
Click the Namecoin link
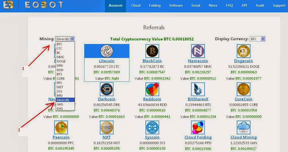point(198,61)
